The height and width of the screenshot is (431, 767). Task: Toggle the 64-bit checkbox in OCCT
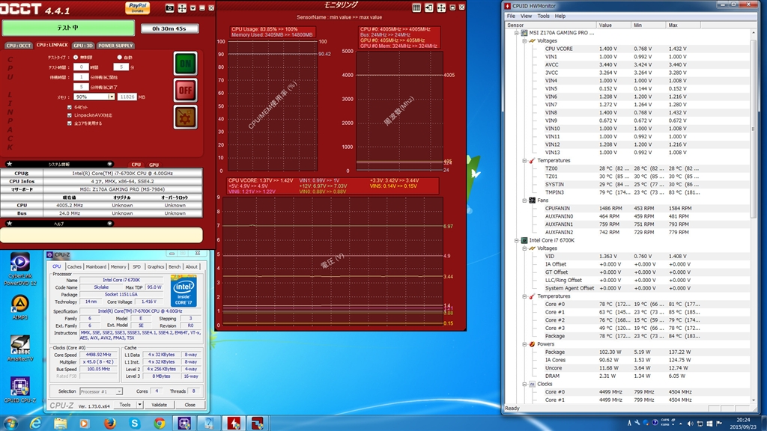(x=69, y=107)
